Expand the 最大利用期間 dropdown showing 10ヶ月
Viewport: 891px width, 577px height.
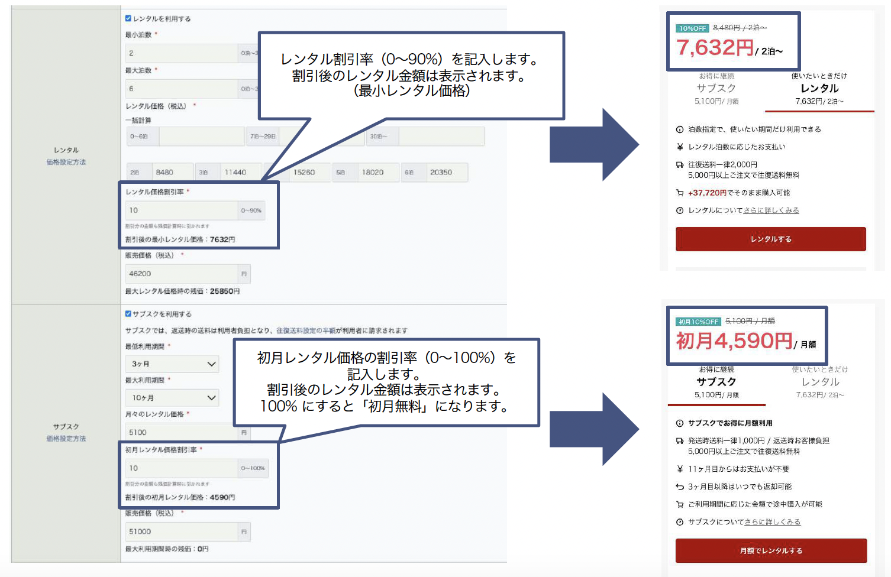tap(172, 398)
